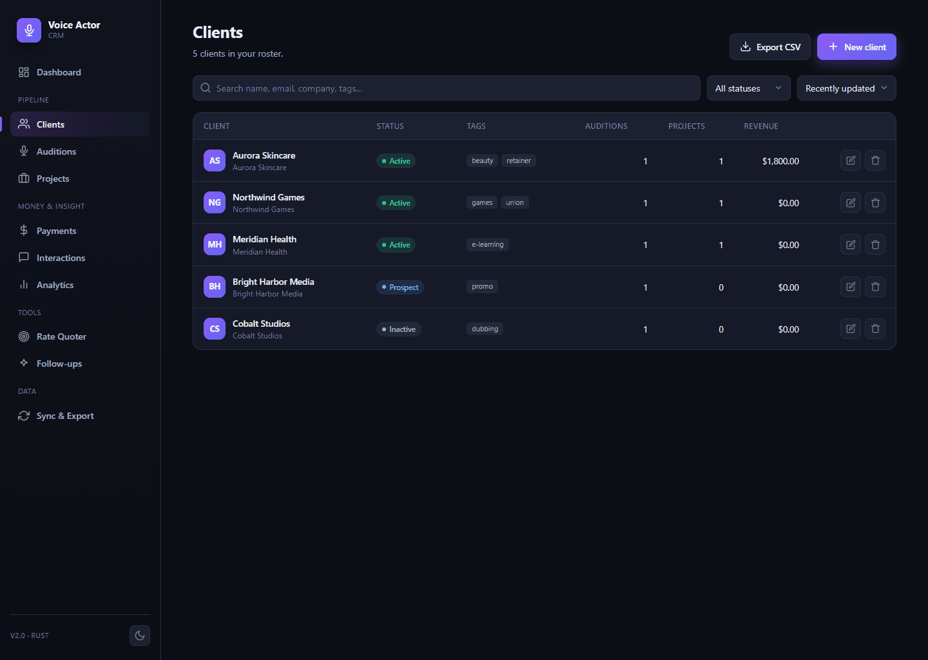Image resolution: width=928 pixels, height=660 pixels.
Task: Delete the Aurora Skincare client
Action: tap(875, 160)
